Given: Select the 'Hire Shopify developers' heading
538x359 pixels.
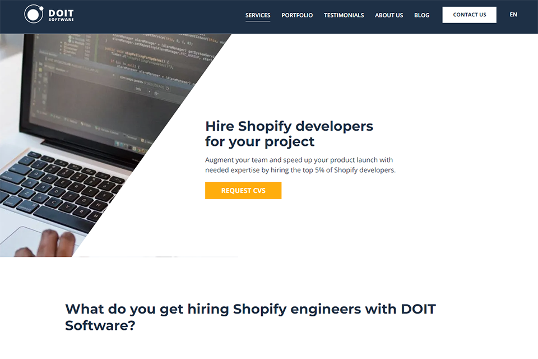Looking at the screenshot, I should tap(289, 134).
